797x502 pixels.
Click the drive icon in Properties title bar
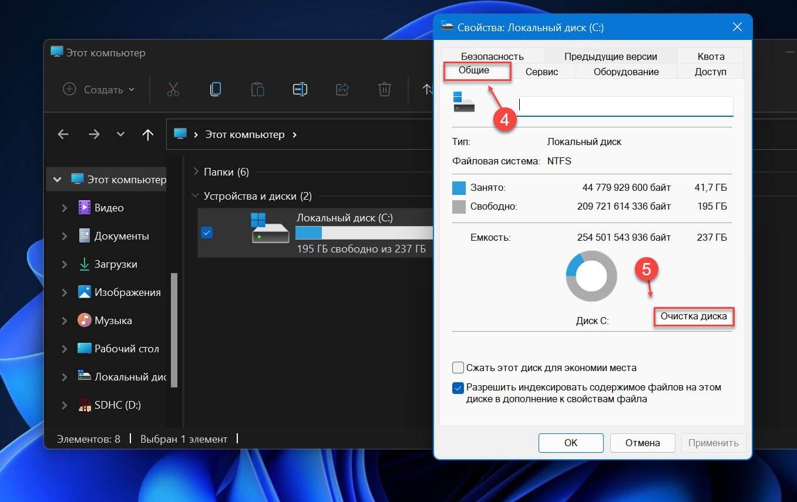click(x=448, y=27)
